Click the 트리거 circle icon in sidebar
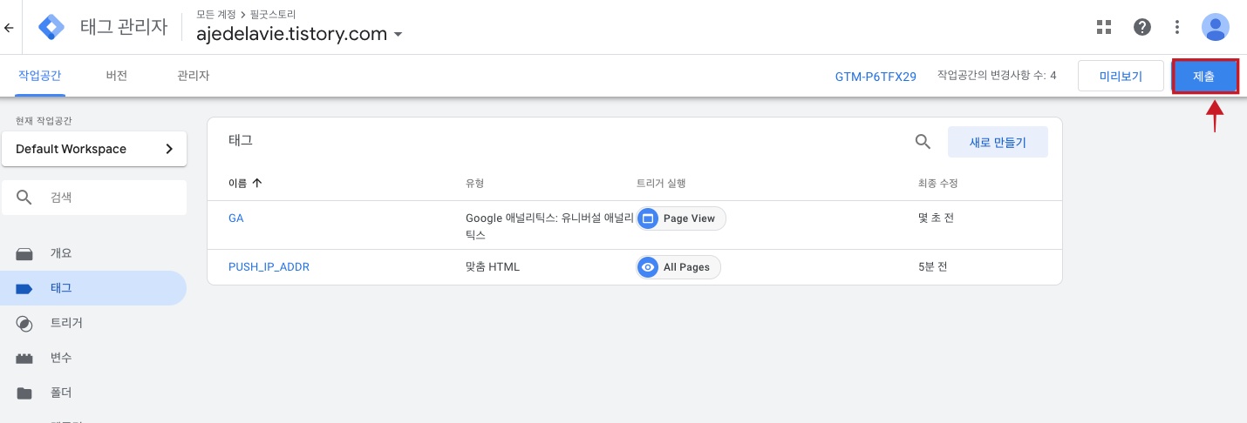1247x423 pixels. click(24, 323)
